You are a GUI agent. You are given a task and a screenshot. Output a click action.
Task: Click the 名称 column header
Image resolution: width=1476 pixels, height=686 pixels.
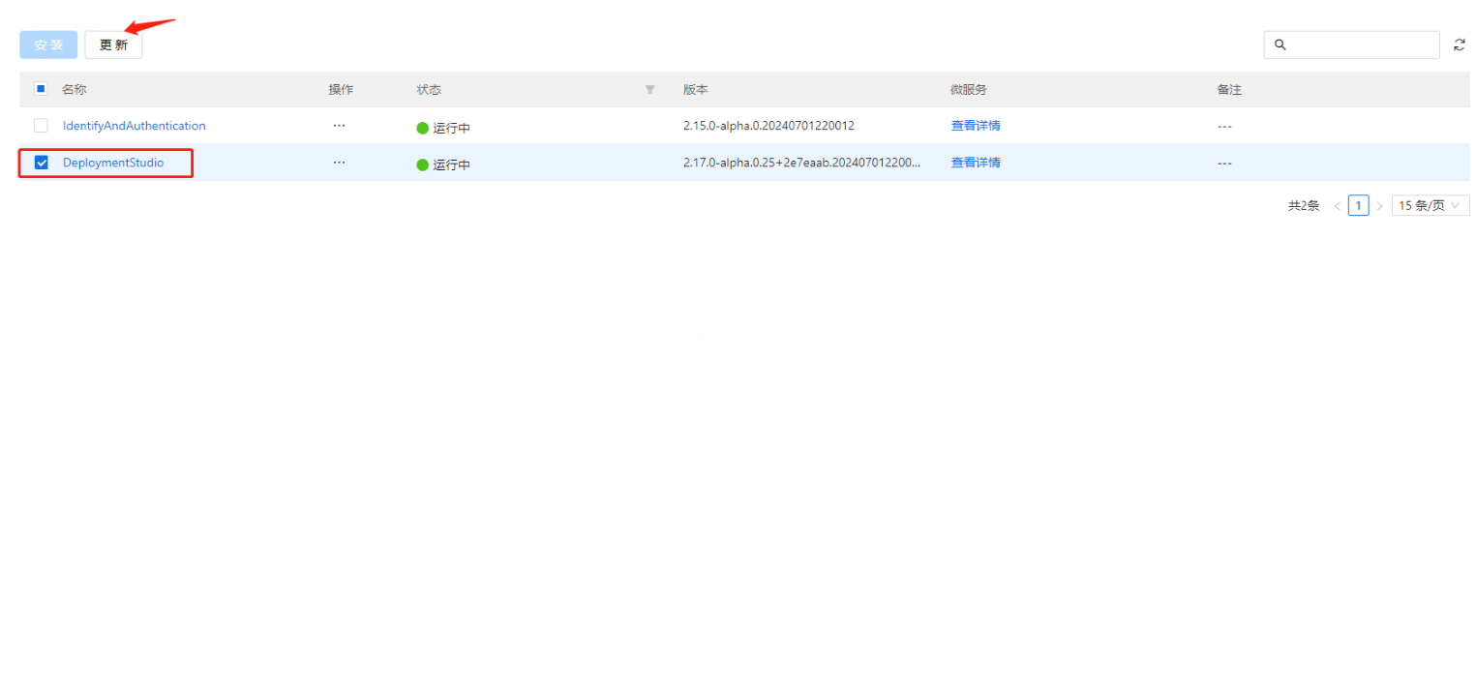[x=75, y=89]
